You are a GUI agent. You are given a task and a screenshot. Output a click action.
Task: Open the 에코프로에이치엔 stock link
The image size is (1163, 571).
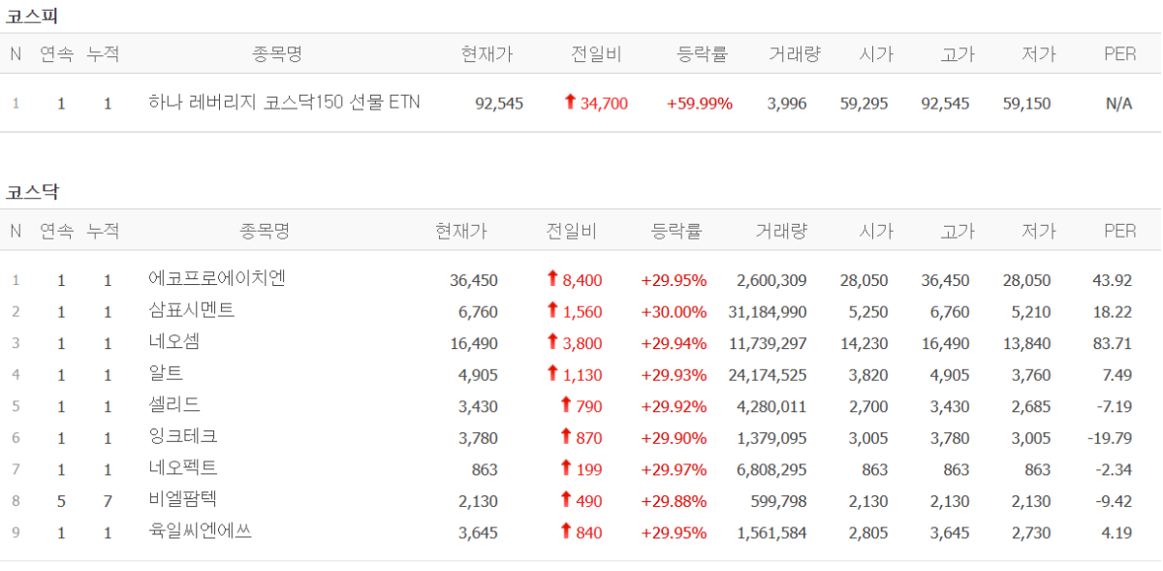pos(216,279)
